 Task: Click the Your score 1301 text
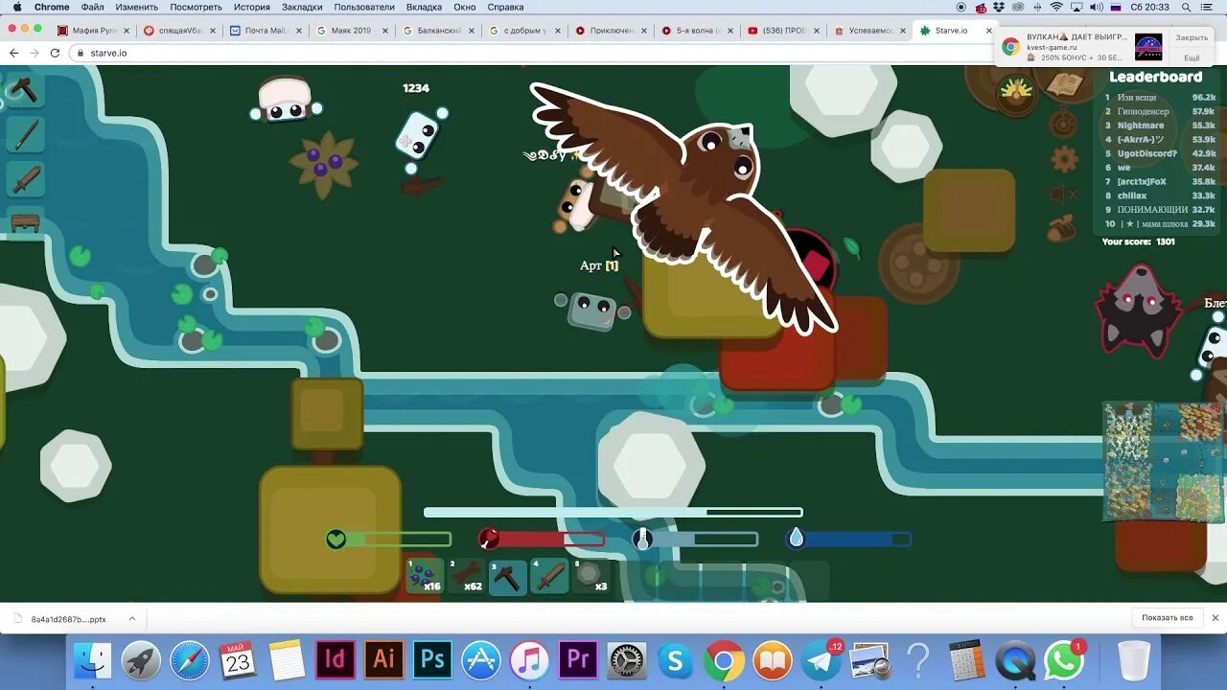click(x=1138, y=241)
